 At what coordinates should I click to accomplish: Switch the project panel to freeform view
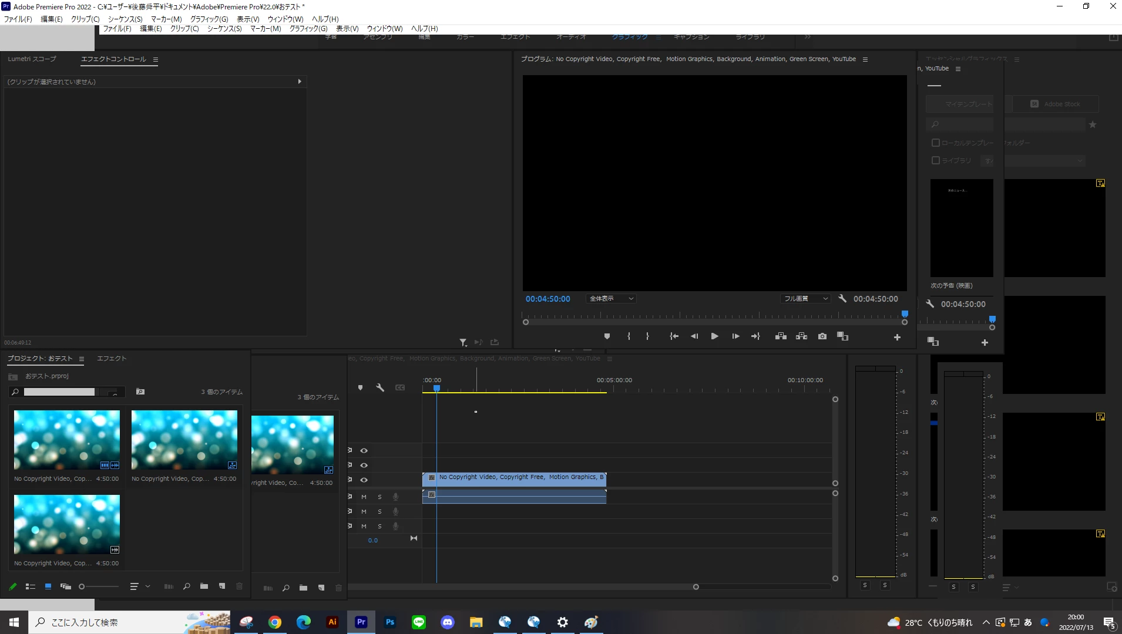[66, 586]
